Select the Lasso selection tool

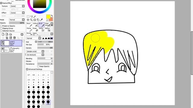31,16
